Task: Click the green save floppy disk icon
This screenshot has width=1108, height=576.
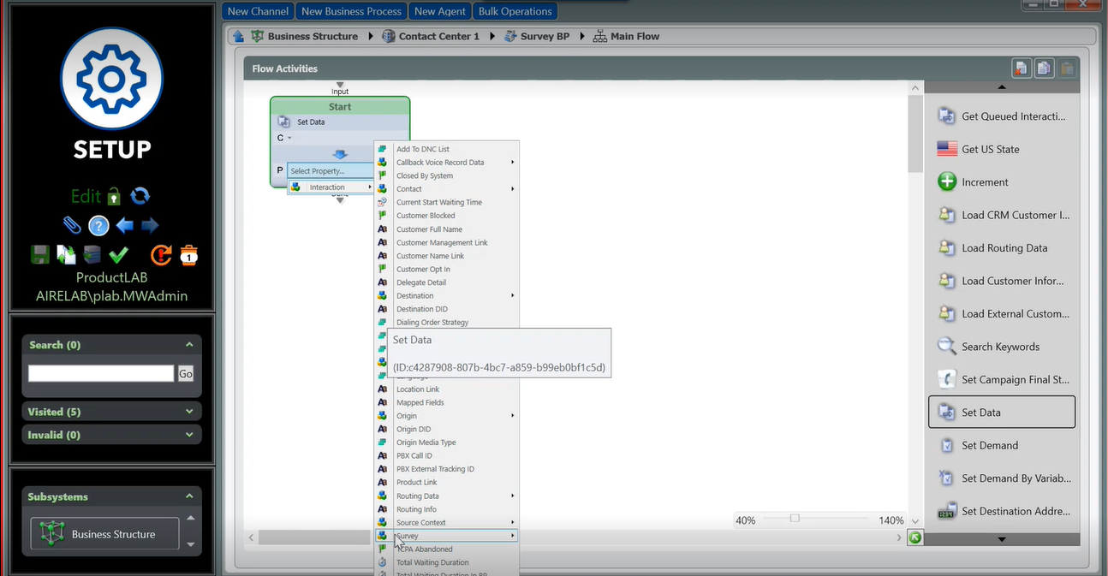Action: click(39, 254)
